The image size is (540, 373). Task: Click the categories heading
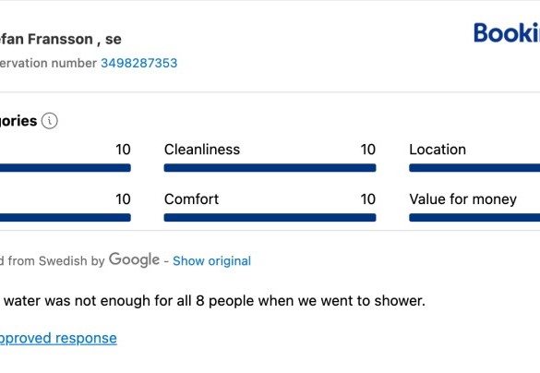pyautogui.click(x=18, y=121)
